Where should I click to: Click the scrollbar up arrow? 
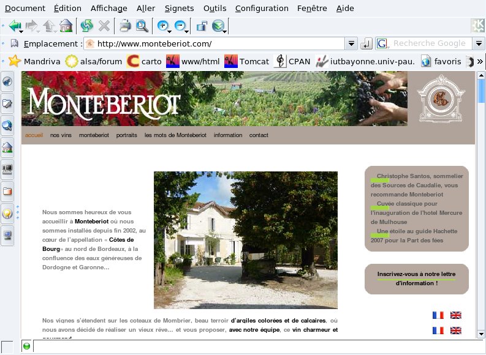click(x=481, y=75)
